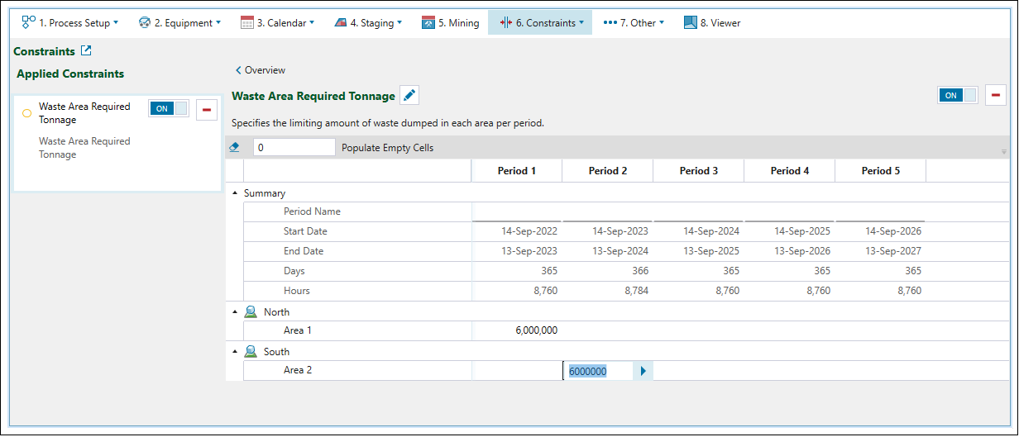Click the populate value input field showing 0
The width and height of the screenshot is (1019, 437).
click(294, 148)
